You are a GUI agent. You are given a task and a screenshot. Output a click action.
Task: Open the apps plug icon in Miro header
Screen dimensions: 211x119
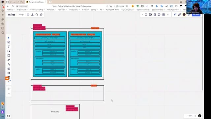pyautogui.click(x=41, y=15)
